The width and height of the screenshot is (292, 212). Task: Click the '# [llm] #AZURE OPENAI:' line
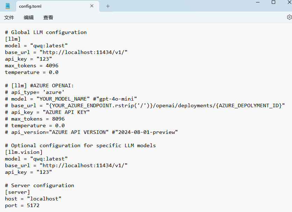click(x=39, y=86)
